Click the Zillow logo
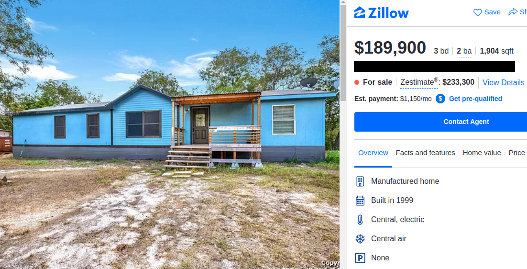This screenshot has width=527, height=269. 382,12
